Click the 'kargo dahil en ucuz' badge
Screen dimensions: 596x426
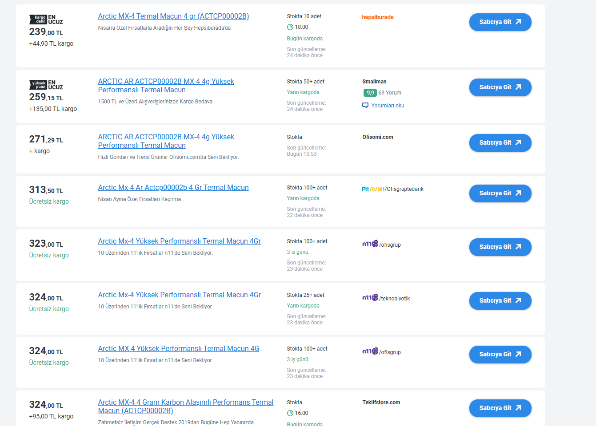(46, 20)
